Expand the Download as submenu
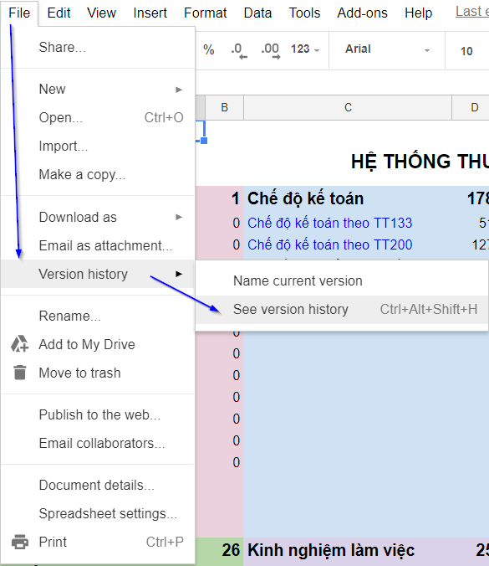 pos(98,218)
